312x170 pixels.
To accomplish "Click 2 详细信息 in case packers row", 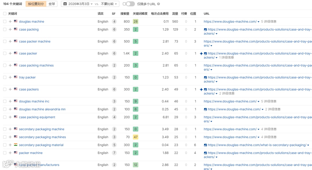I will tap(227, 93).
